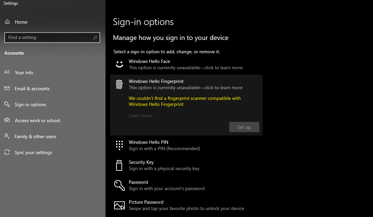Click the Access work or school briefcase icon
Viewport: 373px width, 217px height.
point(7,120)
